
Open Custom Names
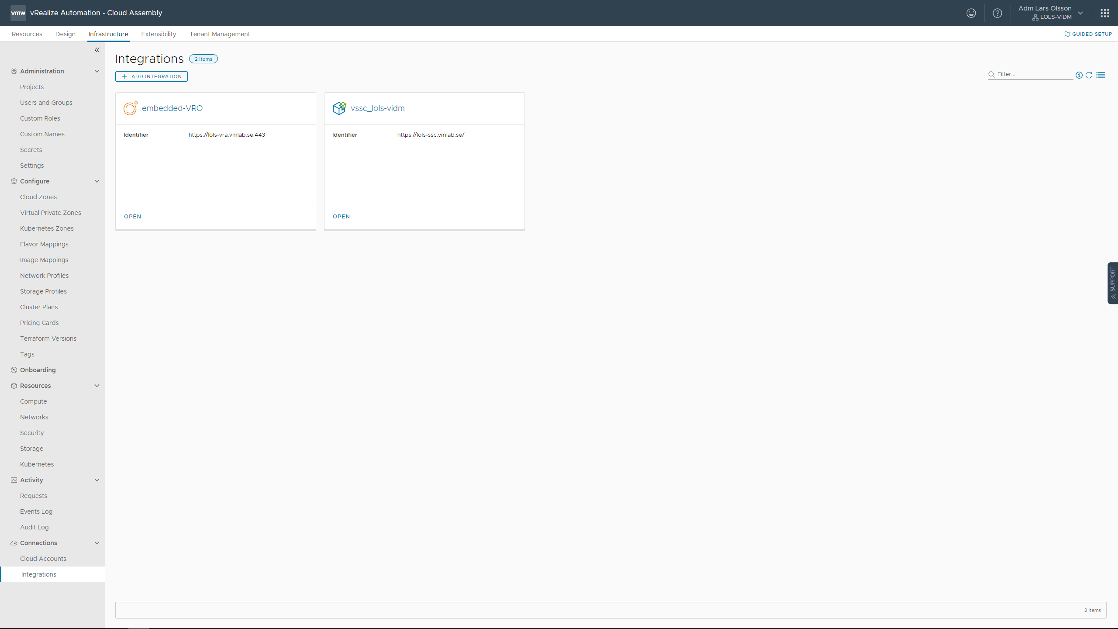[x=42, y=134]
